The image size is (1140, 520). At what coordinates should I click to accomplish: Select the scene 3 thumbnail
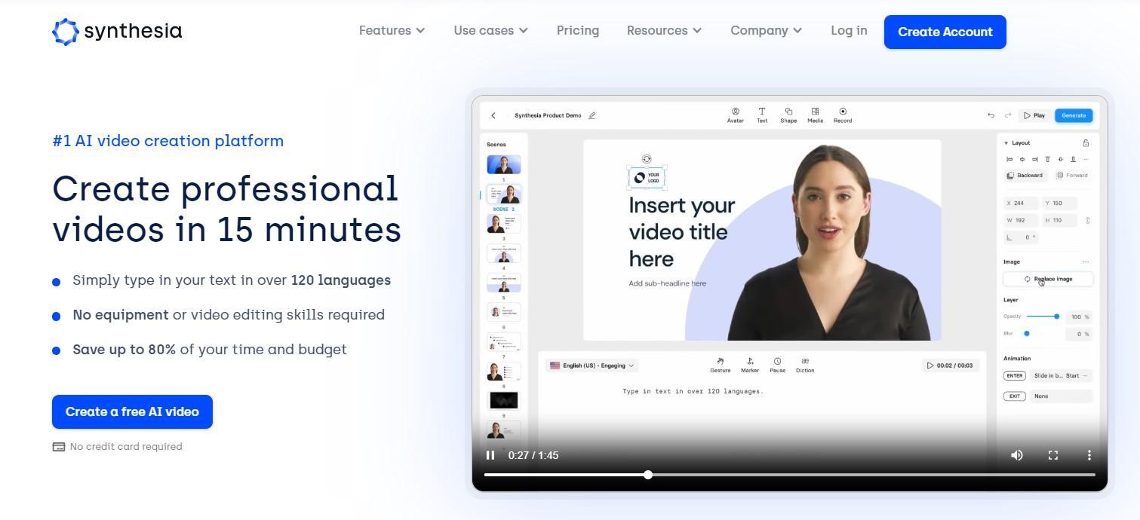[x=504, y=224]
